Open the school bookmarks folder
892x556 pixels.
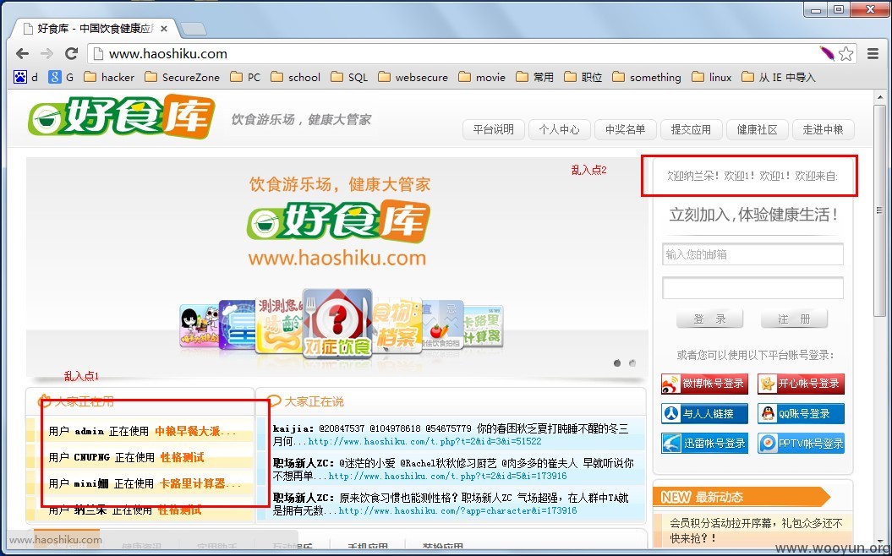[295, 77]
